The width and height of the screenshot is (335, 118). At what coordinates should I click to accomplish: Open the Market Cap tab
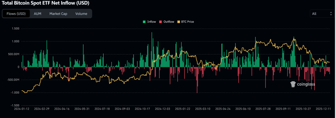(x=58, y=14)
